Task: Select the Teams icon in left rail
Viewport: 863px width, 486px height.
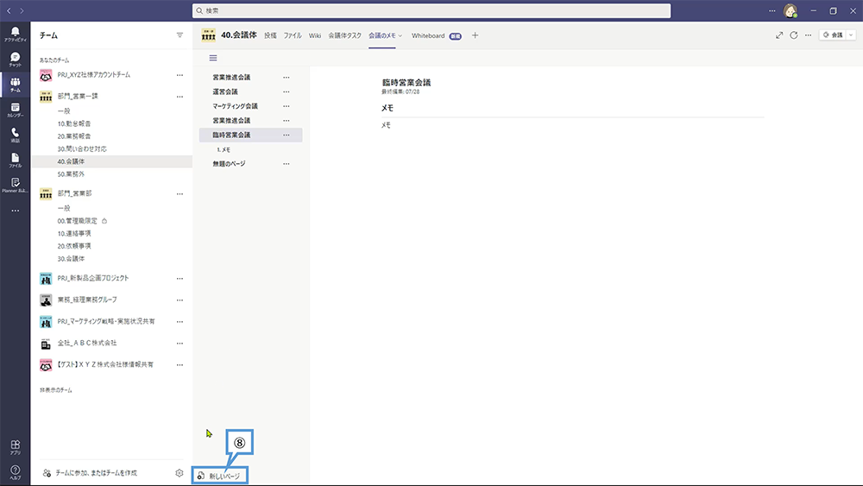Action: pos(15,85)
